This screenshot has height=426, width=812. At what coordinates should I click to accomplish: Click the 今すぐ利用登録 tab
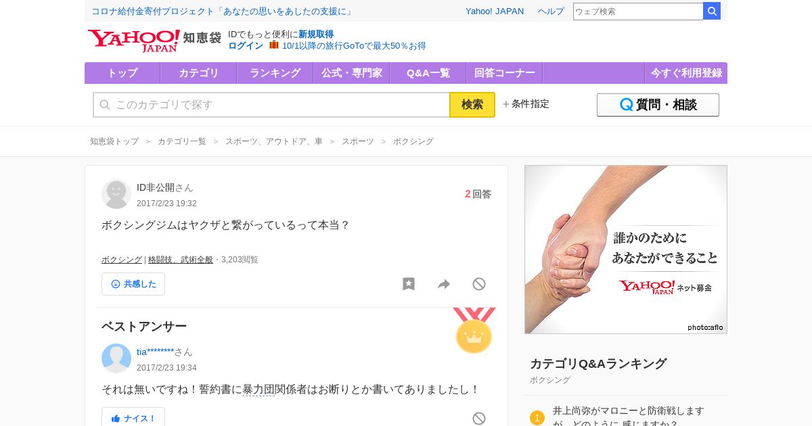(686, 73)
